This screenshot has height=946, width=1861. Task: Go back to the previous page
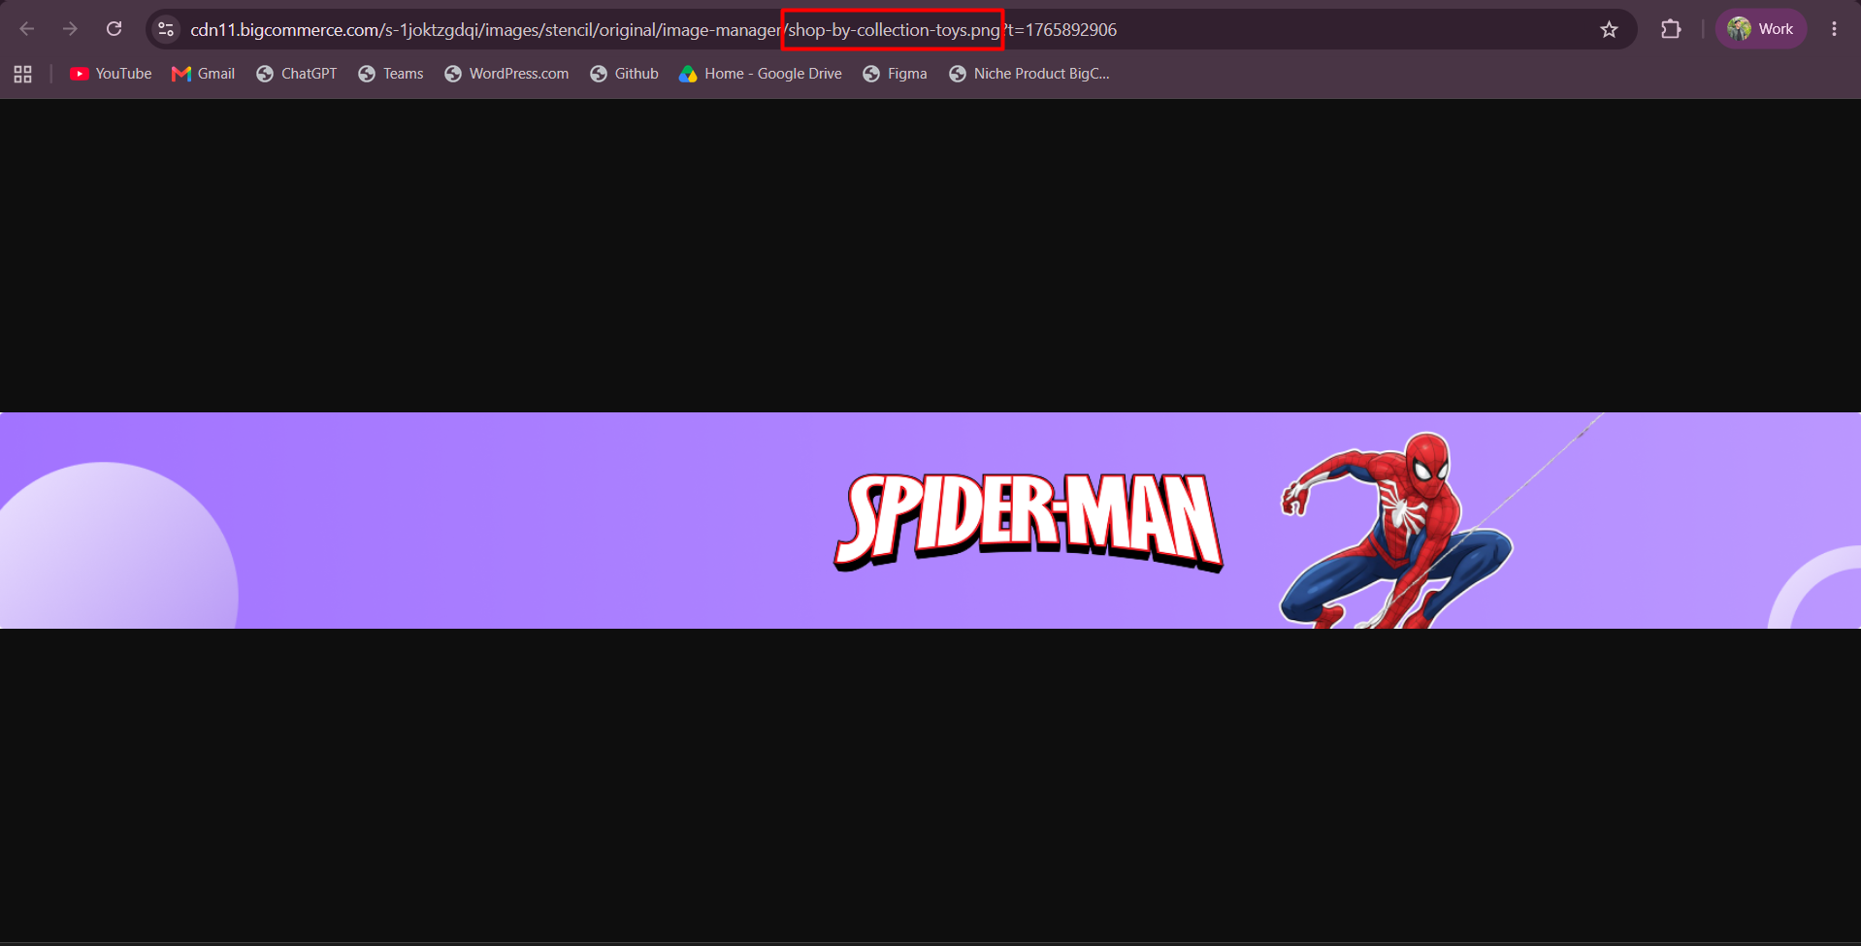pyautogui.click(x=27, y=29)
